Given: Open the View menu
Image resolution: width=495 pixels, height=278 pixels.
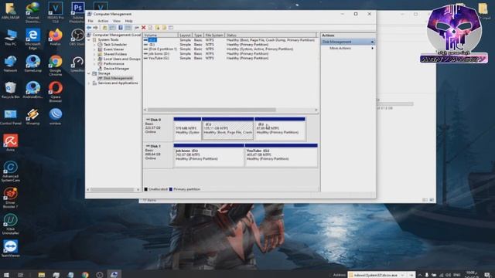Looking at the screenshot, I should coord(117,21).
